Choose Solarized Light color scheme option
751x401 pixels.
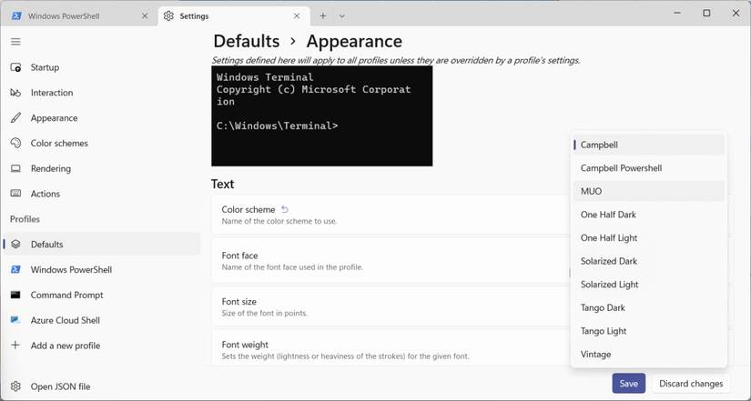609,285
